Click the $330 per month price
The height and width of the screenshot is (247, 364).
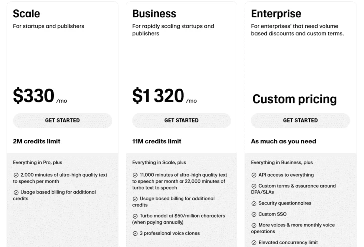tap(40, 96)
